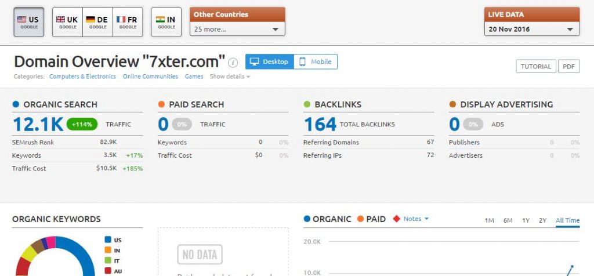This screenshot has width=594, height=276.
Task: Click Referring IPs count 72
Action: point(430,155)
